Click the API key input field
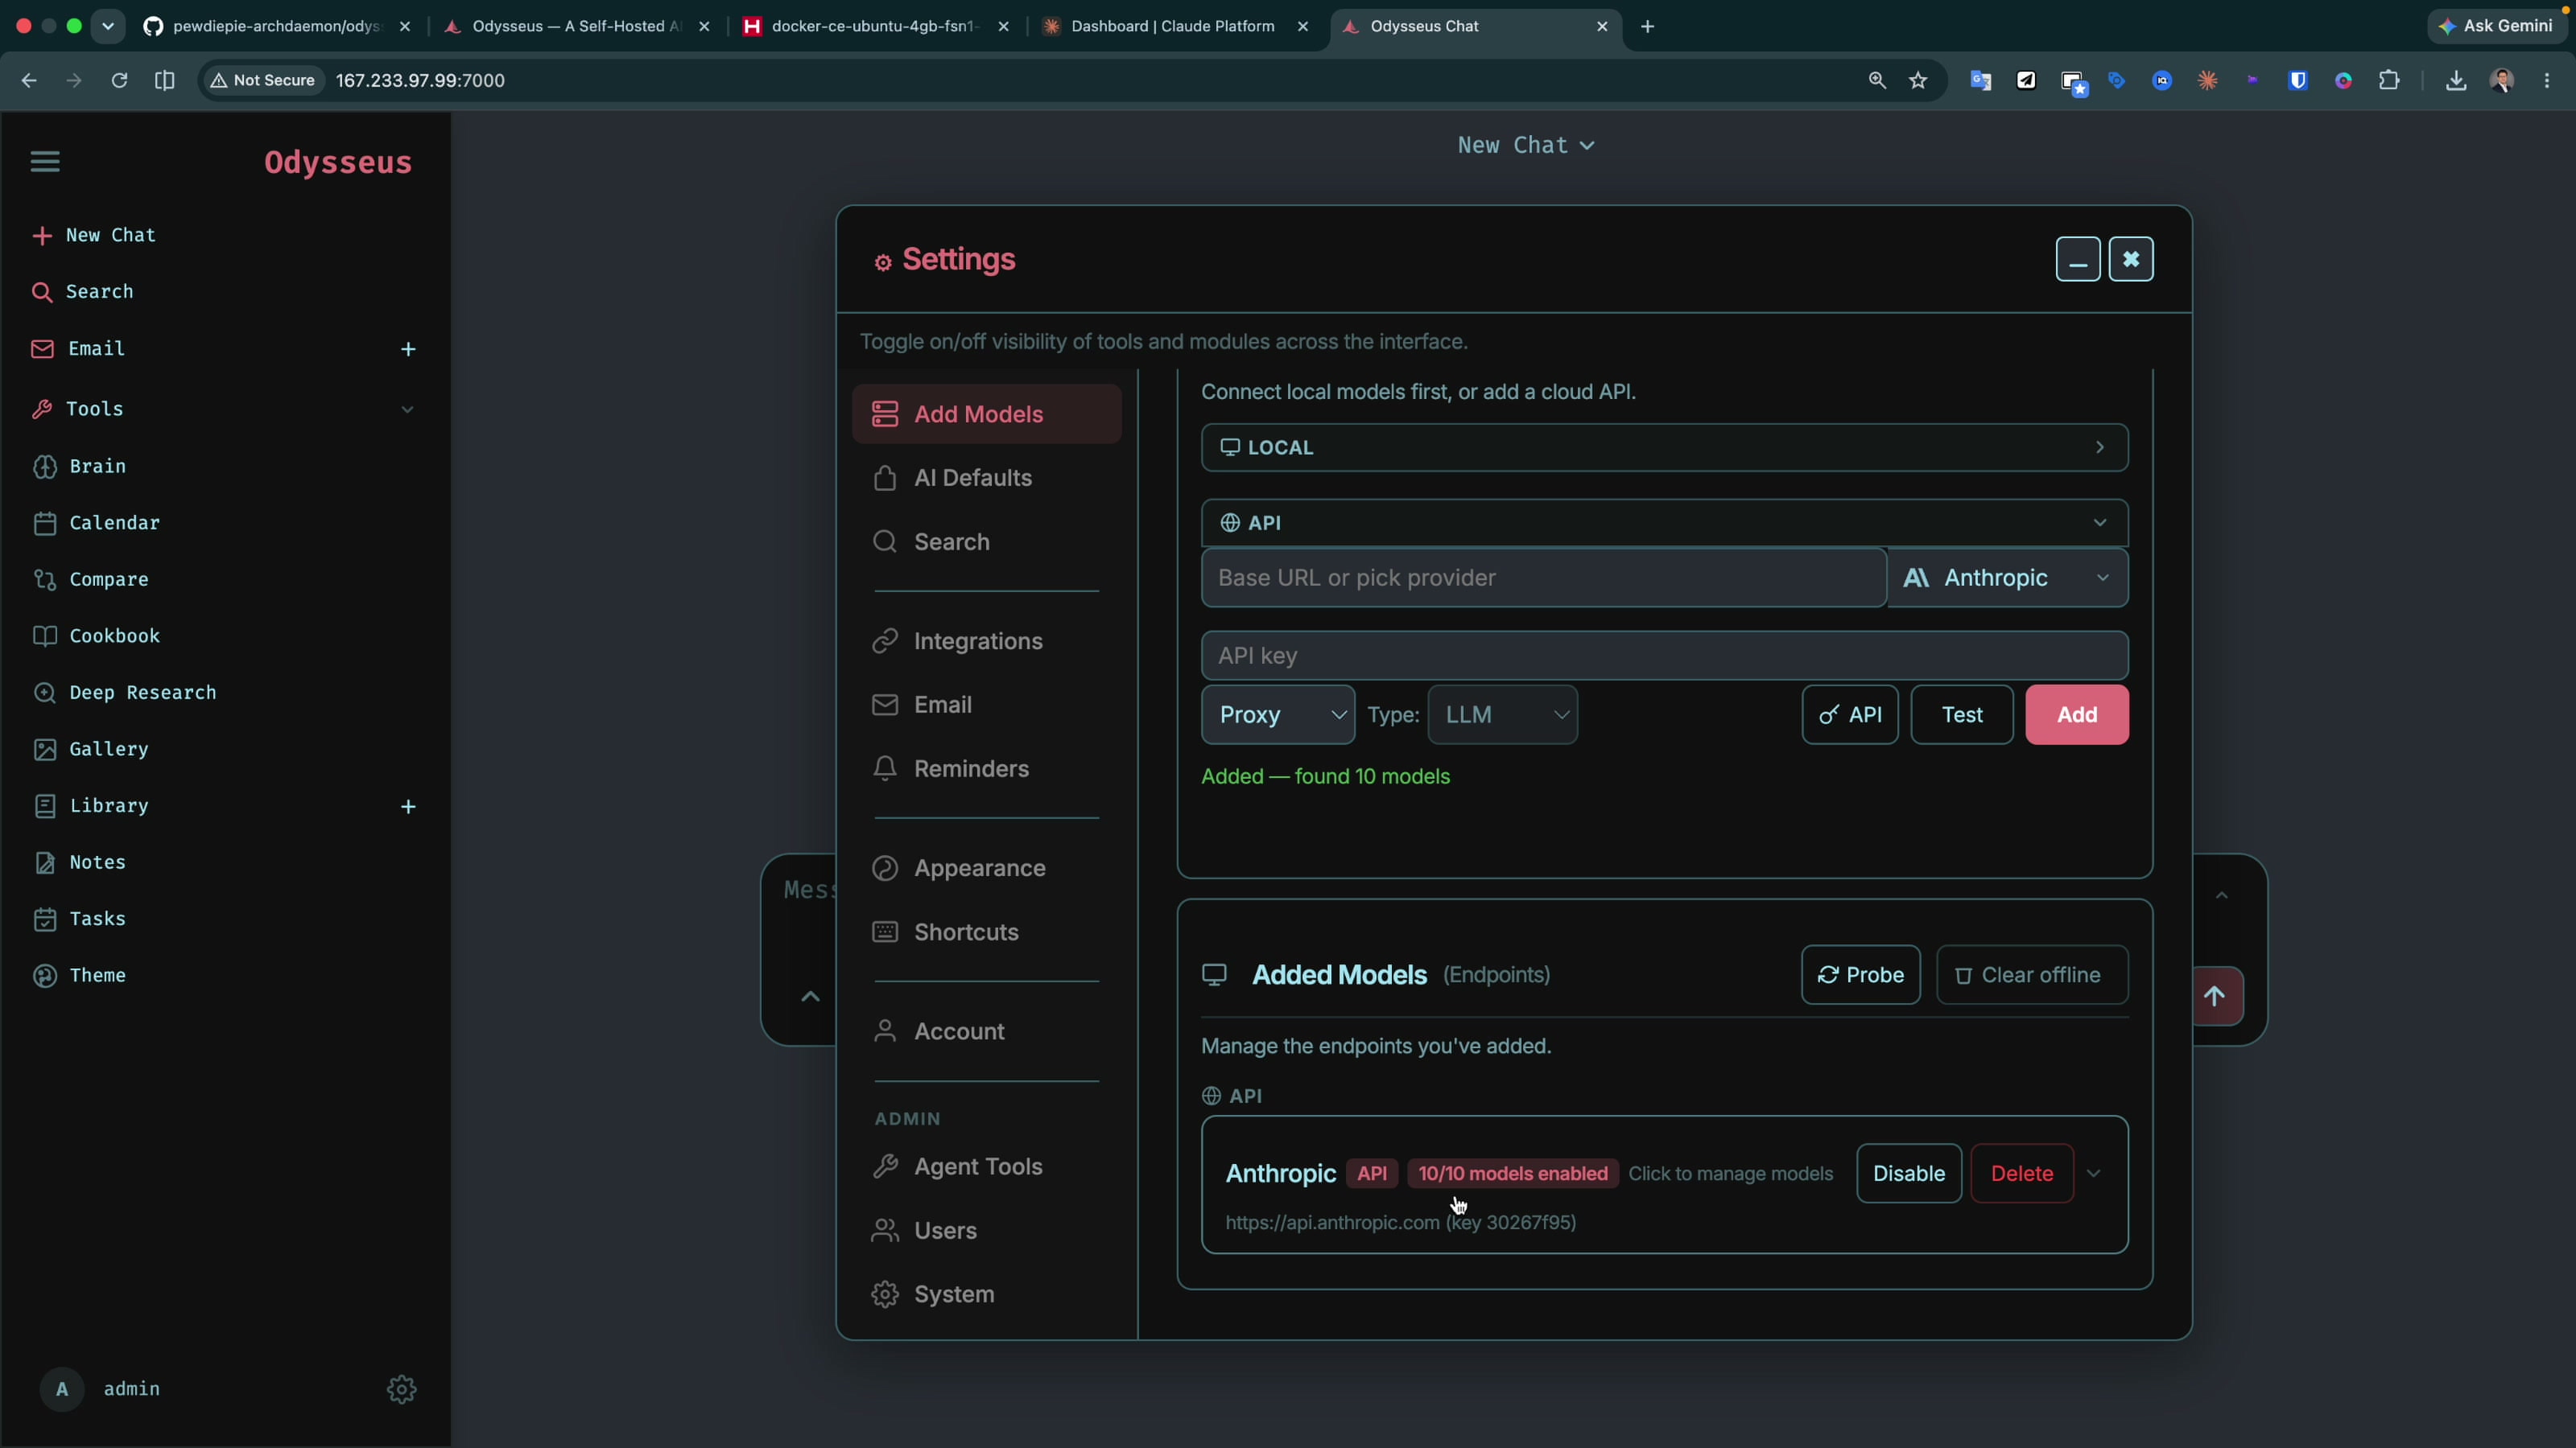This screenshot has height=1448, width=2576. point(1664,656)
